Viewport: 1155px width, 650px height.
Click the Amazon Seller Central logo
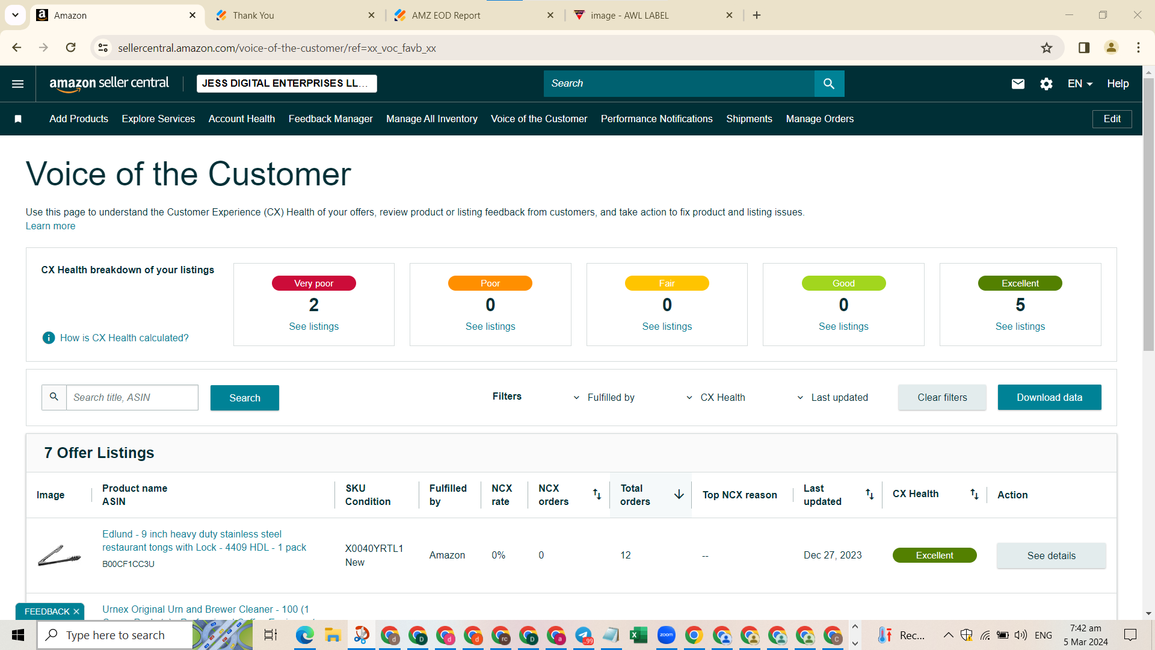coord(109,84)
